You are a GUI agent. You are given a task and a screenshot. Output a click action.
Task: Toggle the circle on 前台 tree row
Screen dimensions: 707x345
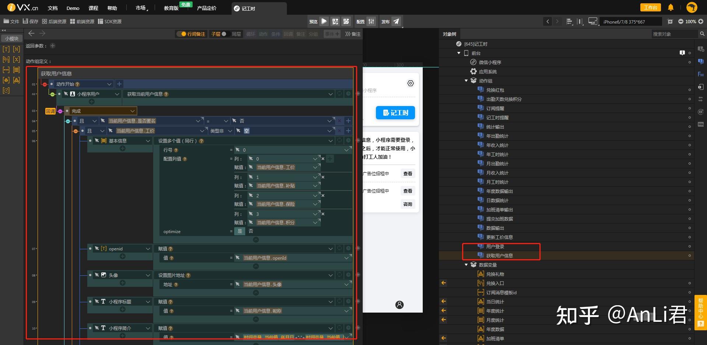[690, 53]
